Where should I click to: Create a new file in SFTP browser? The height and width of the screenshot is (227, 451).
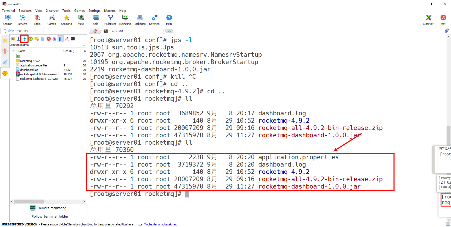pyautogui.click(x=43, y=39)
